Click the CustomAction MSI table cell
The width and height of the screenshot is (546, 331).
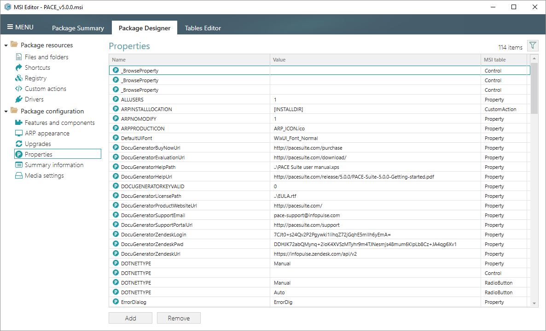(504, 109)
